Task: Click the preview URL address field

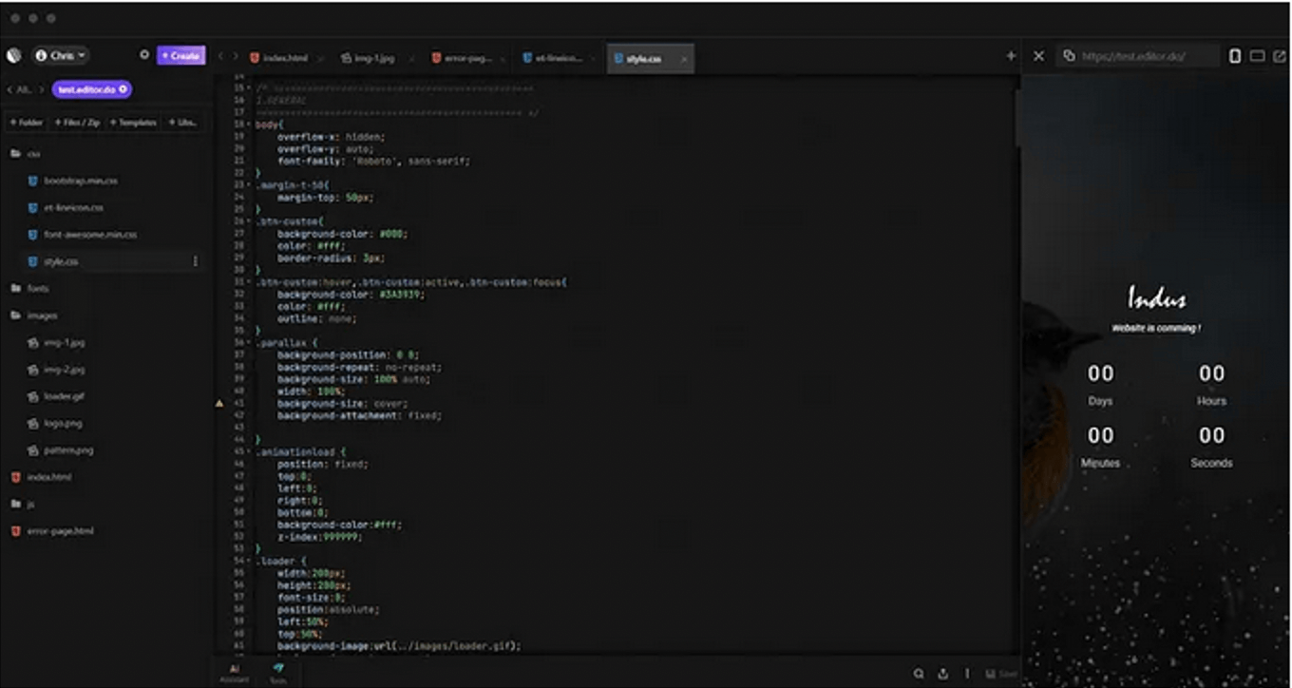Action: (1138, 56)
